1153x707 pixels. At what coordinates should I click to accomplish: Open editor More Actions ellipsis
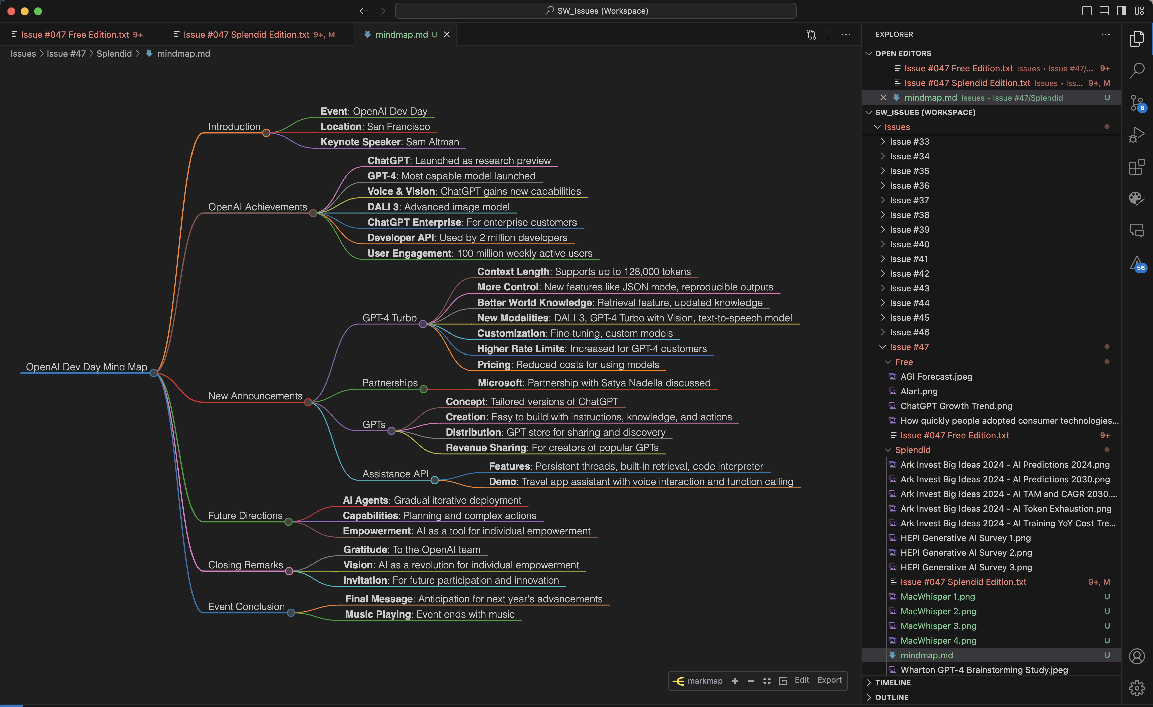point(846,34)
